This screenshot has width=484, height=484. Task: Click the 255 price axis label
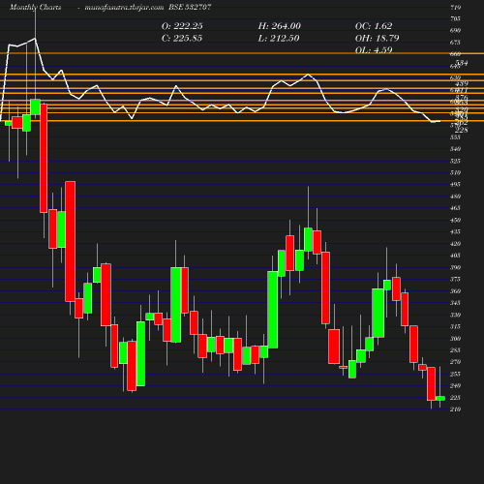pyautogui.click(x=455, y=374)
